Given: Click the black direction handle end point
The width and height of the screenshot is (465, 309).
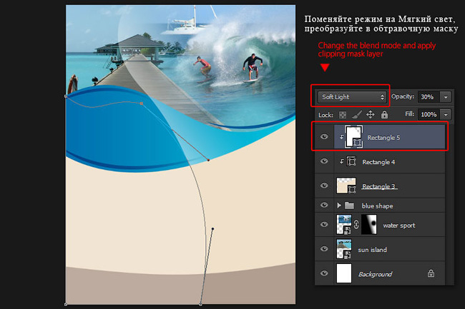Looking at the screenshot, I should (212, 229).
